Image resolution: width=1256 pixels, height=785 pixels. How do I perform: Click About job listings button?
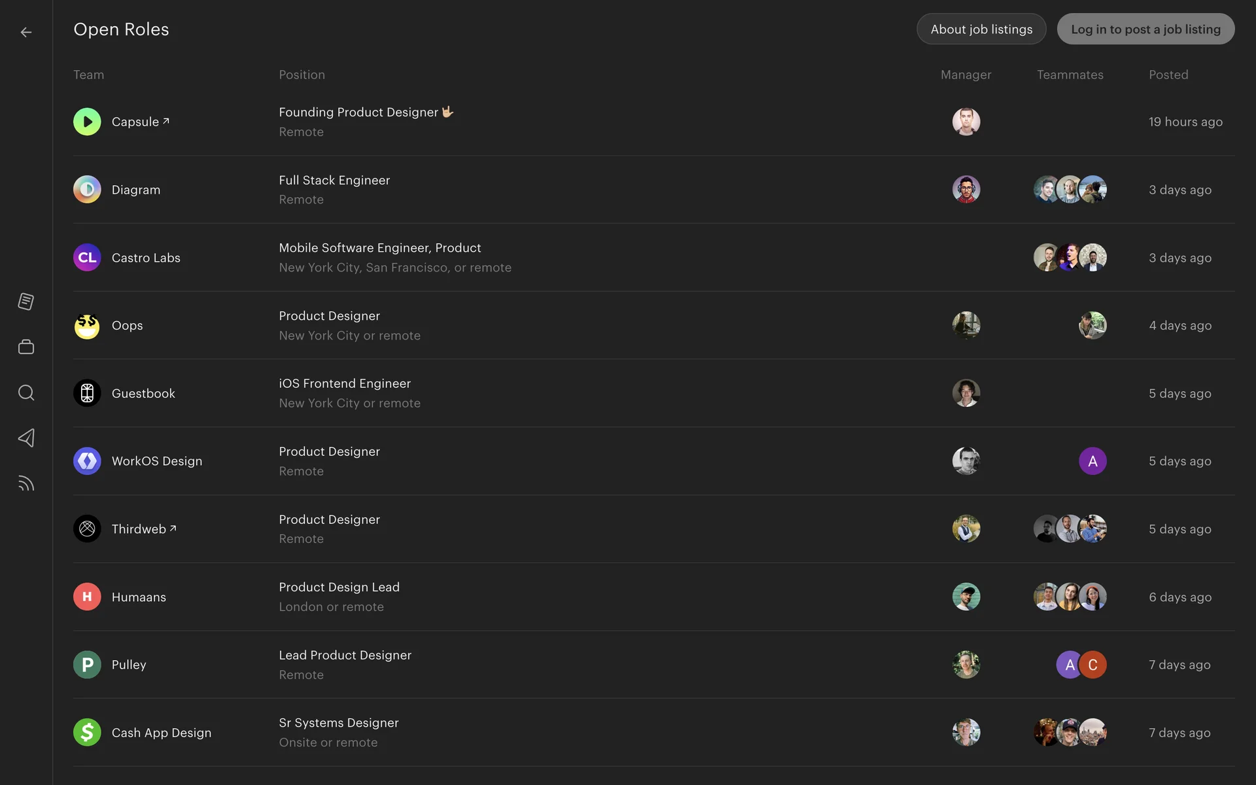coord(981,29)
